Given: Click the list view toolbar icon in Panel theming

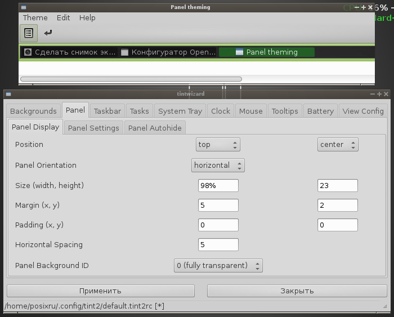Looking at the screenshot, I should [29, 33].
